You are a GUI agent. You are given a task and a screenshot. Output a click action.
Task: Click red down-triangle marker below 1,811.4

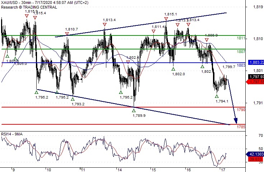(x=153, y=32)
